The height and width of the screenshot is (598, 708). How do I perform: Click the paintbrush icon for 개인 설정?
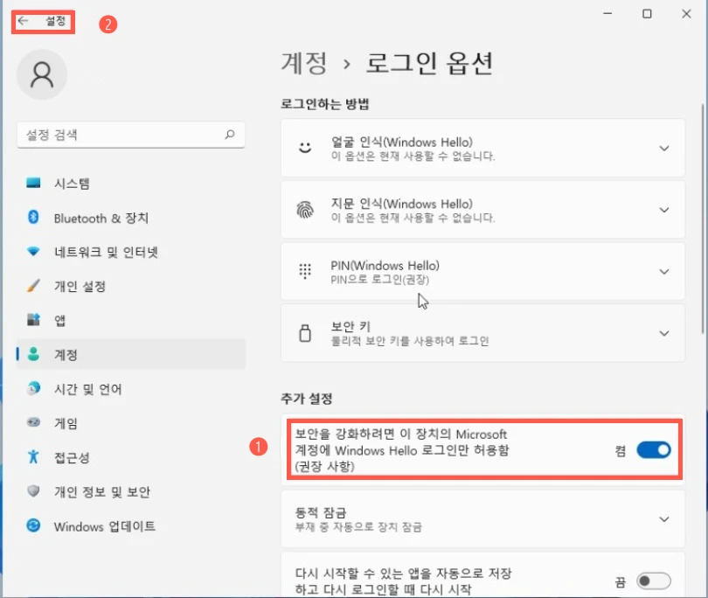pos(33,286)
